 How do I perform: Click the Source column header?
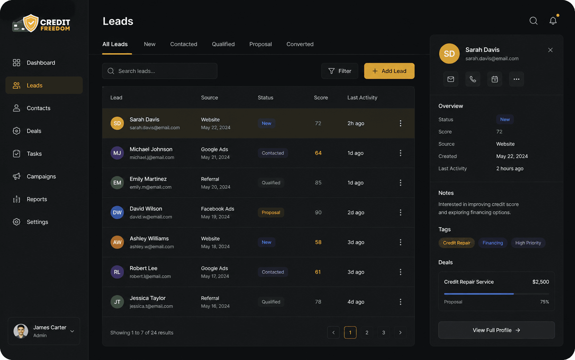(x=209, y=98)
